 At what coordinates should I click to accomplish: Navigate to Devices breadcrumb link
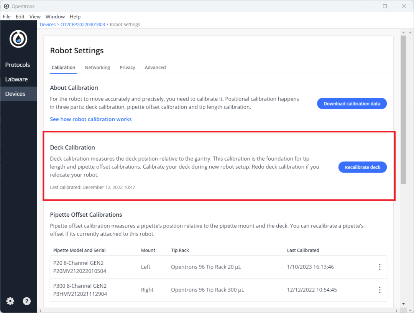[48, 25]
